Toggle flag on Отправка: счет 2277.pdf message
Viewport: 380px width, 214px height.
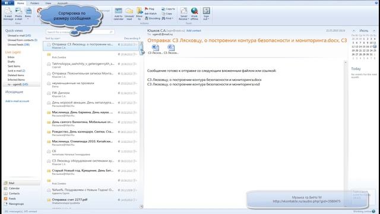(135, 200)
